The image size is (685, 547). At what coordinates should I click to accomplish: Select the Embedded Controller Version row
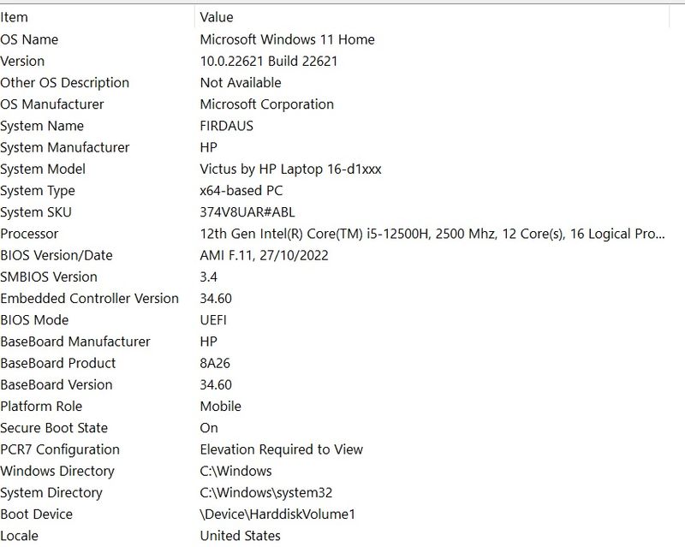click(x=90, y=298)
